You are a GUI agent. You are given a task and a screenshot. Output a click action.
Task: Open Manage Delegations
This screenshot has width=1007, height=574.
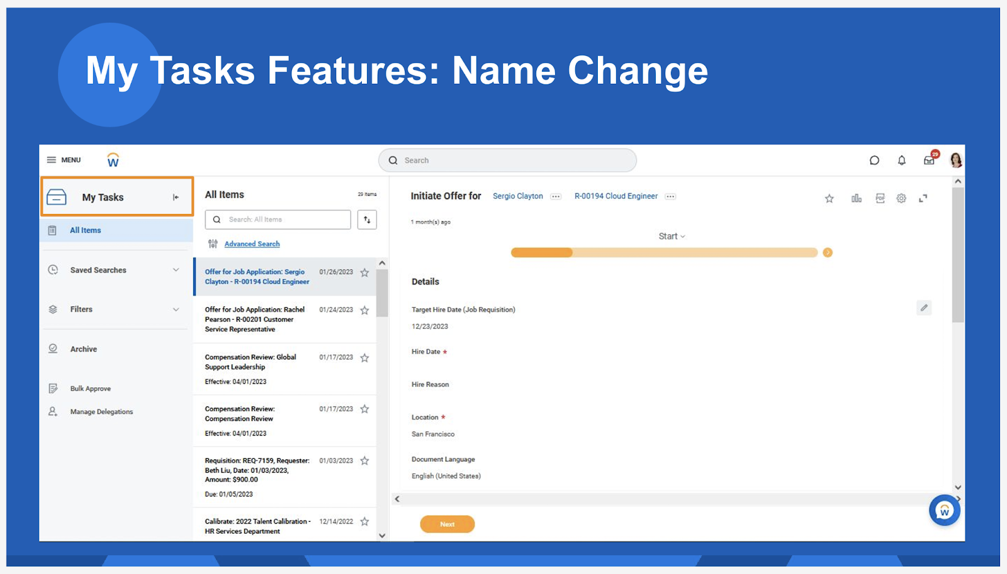coord(101,412)
